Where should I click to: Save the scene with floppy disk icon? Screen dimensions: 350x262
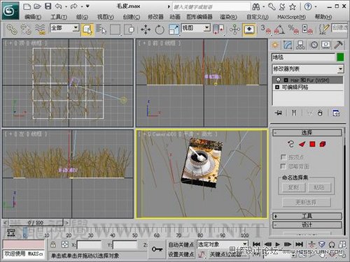click(48, 6)
